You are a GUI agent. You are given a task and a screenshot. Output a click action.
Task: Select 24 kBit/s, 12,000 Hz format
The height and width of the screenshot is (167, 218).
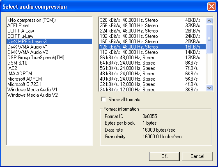coord(152,89)
